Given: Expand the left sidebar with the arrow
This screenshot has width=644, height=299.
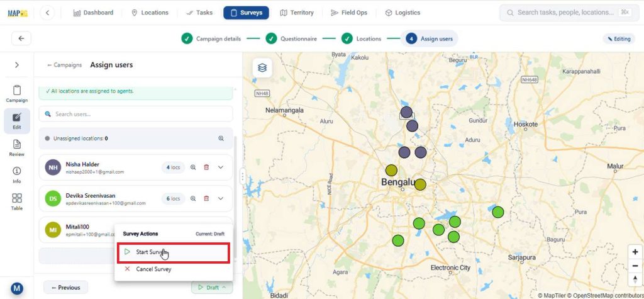Looking at the screenshot, I should click(17, 65).
